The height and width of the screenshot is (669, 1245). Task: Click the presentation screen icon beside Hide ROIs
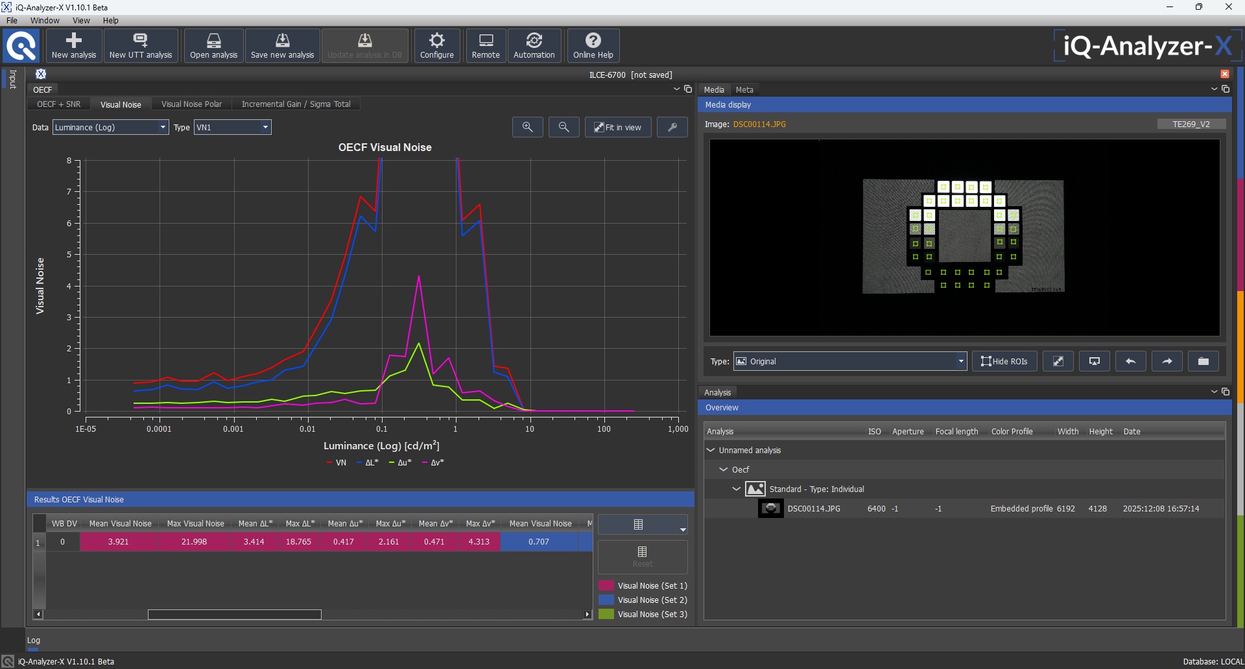1095,361
